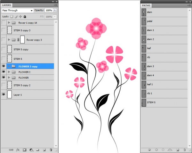Create new path in Paths panel

(178, 150)
